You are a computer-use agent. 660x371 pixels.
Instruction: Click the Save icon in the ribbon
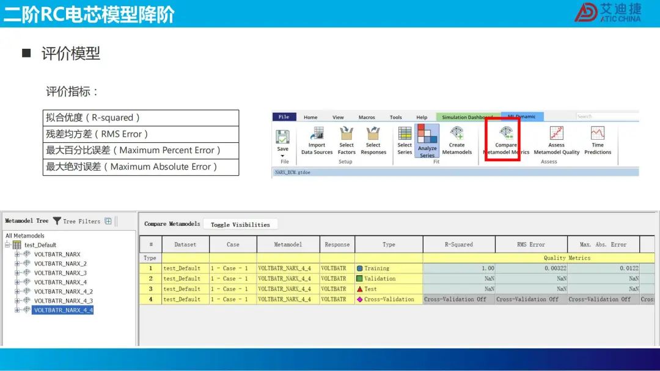click(x=282, y=137)
